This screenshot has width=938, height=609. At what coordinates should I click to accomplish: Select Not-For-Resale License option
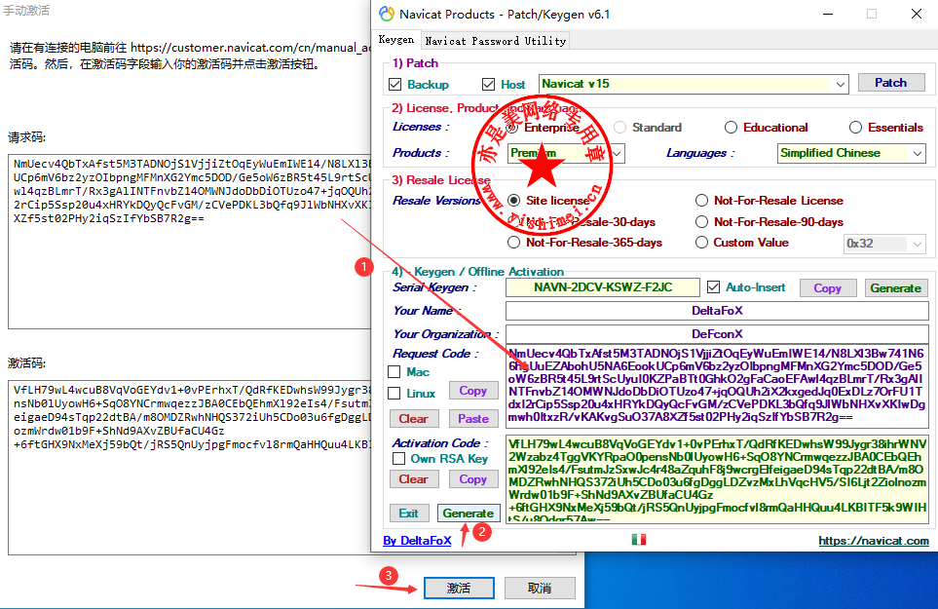(x=701, y=201)
